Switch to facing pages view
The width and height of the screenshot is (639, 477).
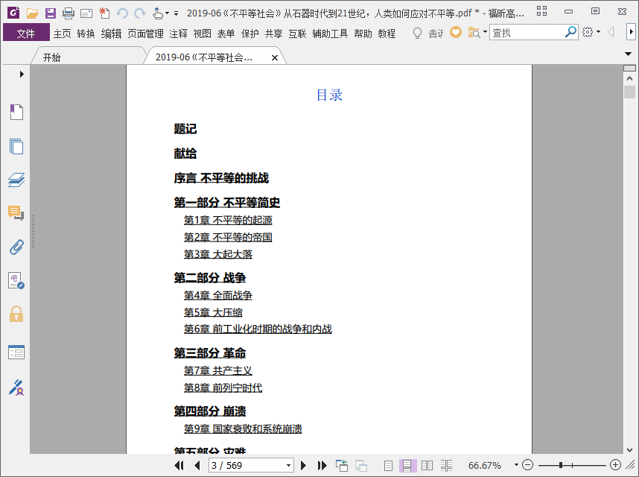click(x=427, y=465)
